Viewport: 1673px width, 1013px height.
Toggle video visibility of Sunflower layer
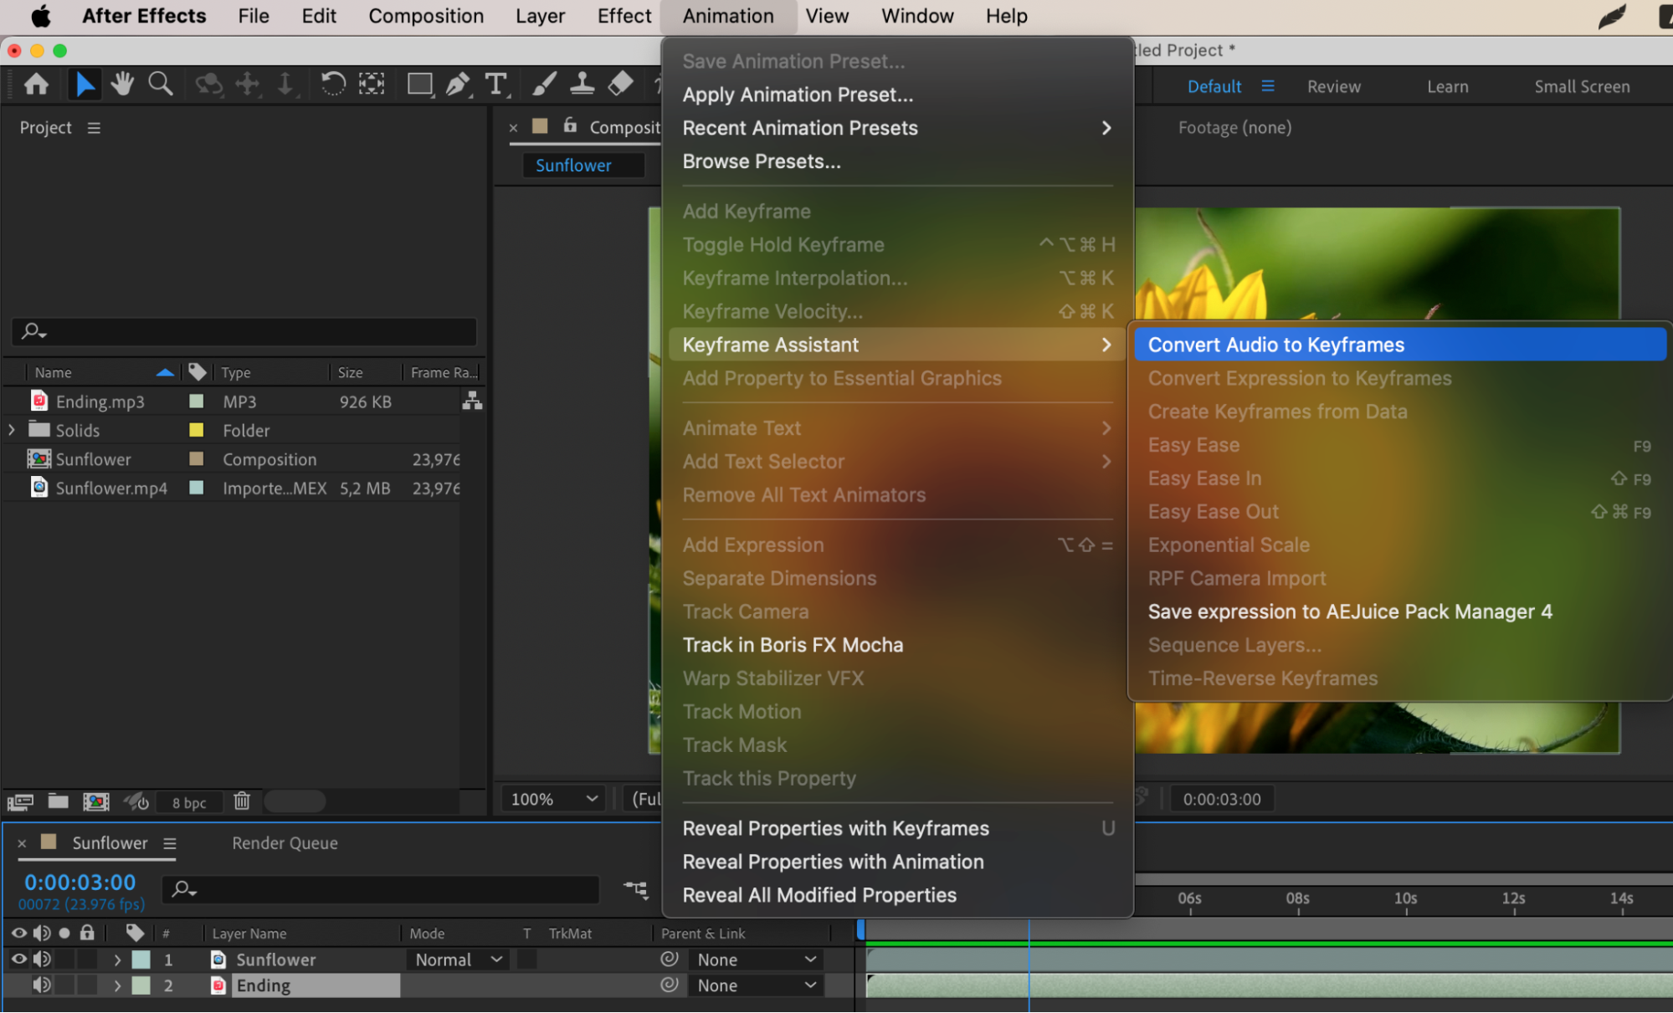[18, 959]
